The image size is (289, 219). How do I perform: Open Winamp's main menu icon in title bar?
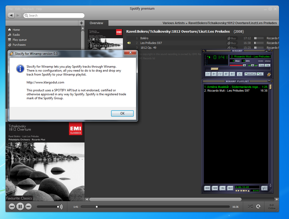click(204, 51)
